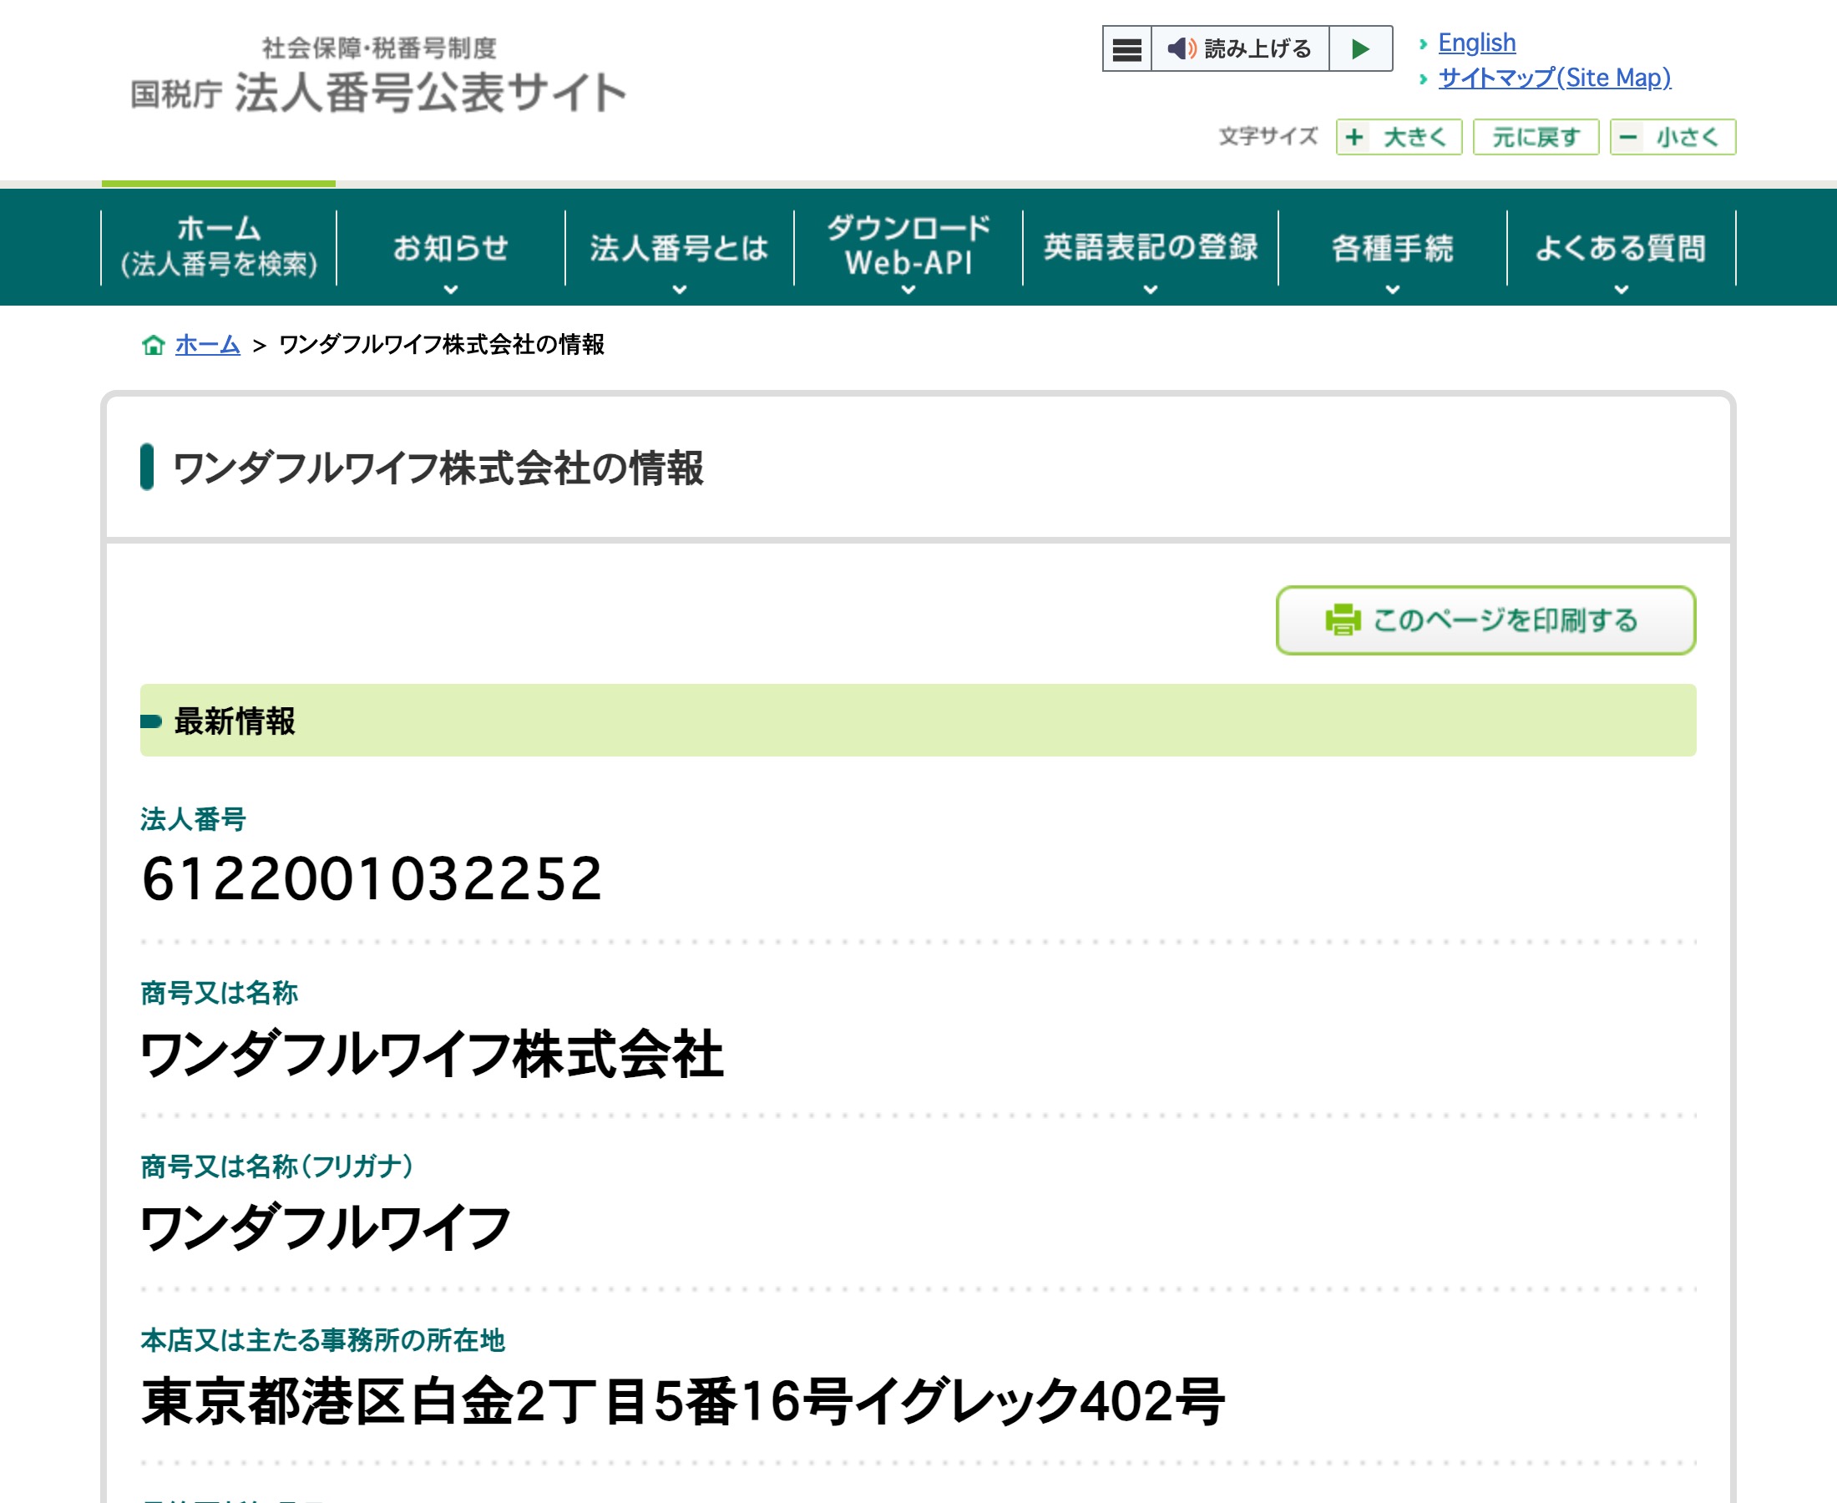Expand chevron under 英語表記の登録
Screen dimensions: 1837x1503
click(x=1151, y=290)
